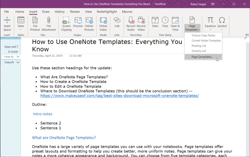Image resolution: width=250 pixels, height=157 pixels.
Task: Expand the VideoPr page chevron
Action: [x=18, y=62]
